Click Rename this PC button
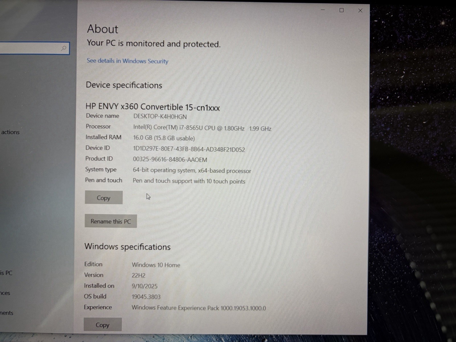This screenshot has width=456, height=342. click(111, 221)
